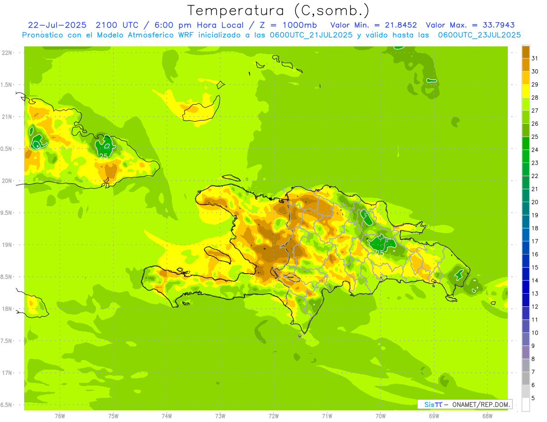Click the '19N' latitude label
This screenshot has width=547, height=422.
[x=7, y=245]
